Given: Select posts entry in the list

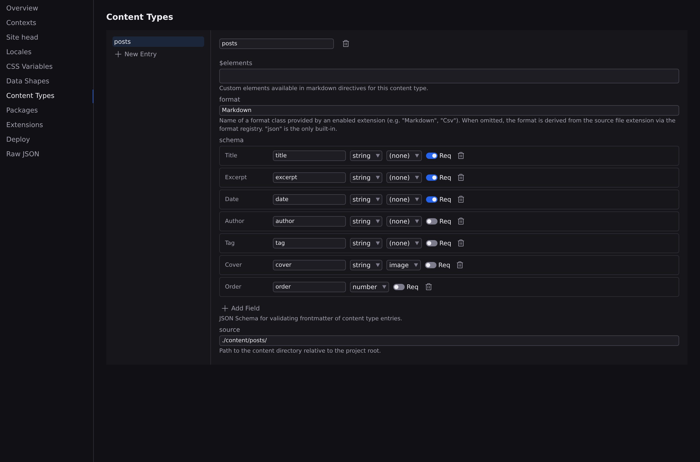Looking at the screenshot, I should pos(158,42).
